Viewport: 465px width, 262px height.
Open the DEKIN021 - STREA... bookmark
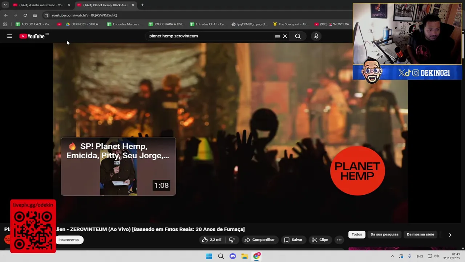pyautogui.click(x=83, y=24)
